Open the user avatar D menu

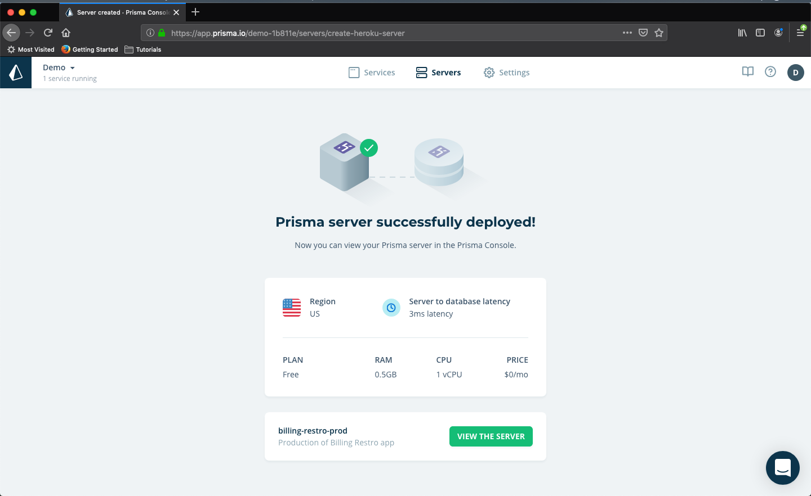(795, 73)
